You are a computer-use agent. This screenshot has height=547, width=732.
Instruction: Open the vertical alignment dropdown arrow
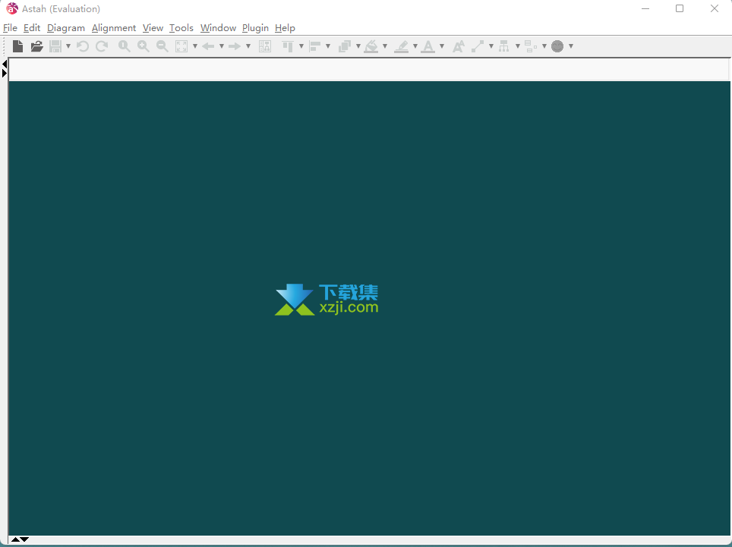pyautogui.click(x=301, y=46)
